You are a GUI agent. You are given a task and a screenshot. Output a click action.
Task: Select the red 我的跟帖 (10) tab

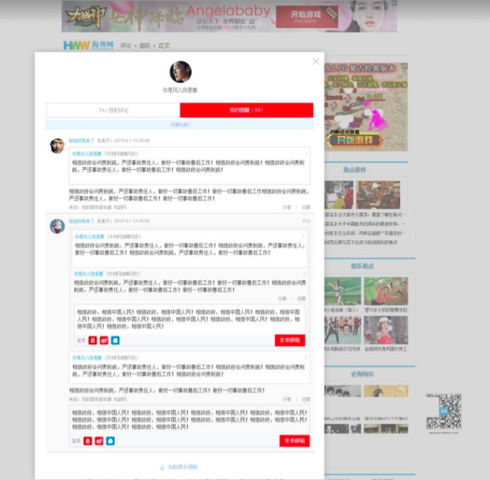(x=246, y=110)
